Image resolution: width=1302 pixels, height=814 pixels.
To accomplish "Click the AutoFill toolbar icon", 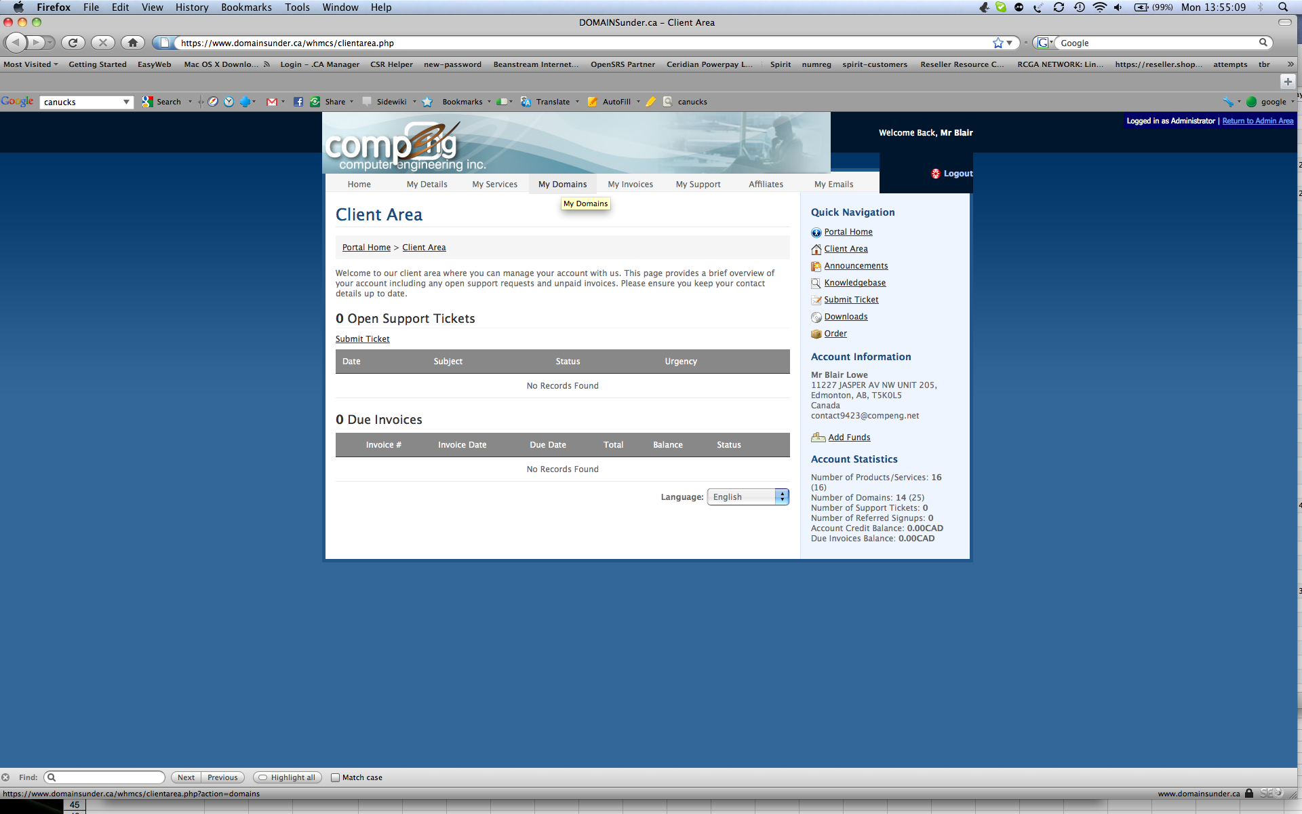I will 593,102.
